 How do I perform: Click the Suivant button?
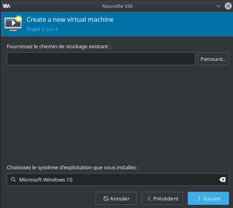(x=208, y=198)
